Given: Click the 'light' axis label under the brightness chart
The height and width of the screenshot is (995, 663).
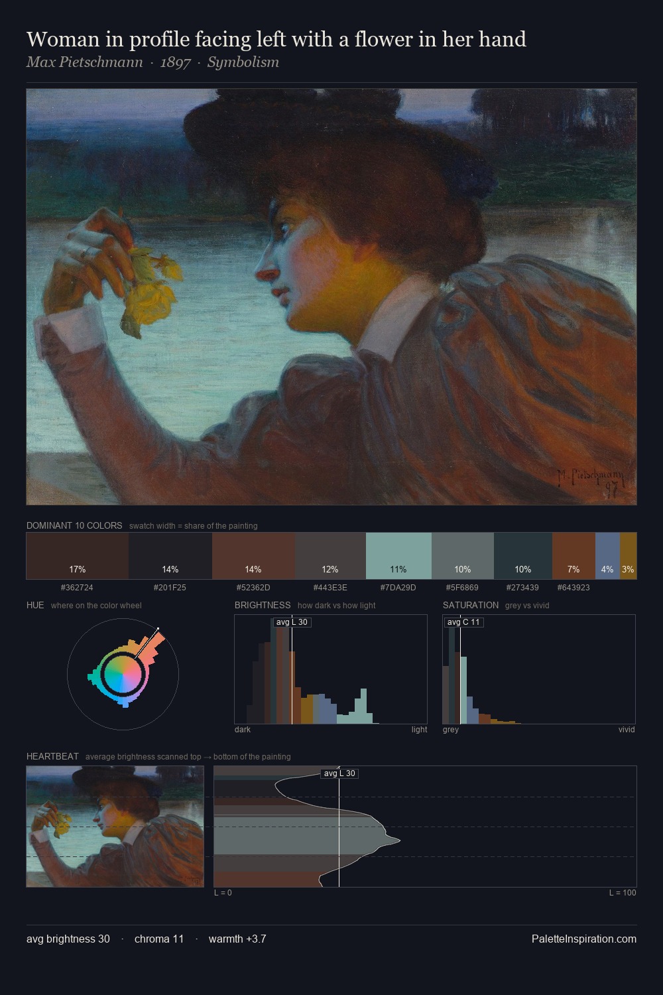Looking at the screenshot, I should click(419, 730).
